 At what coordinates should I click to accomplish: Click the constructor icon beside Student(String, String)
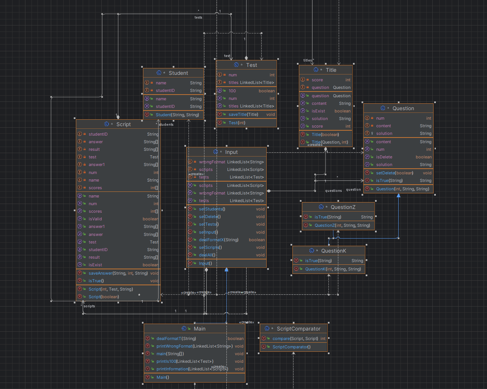[146, 115]
